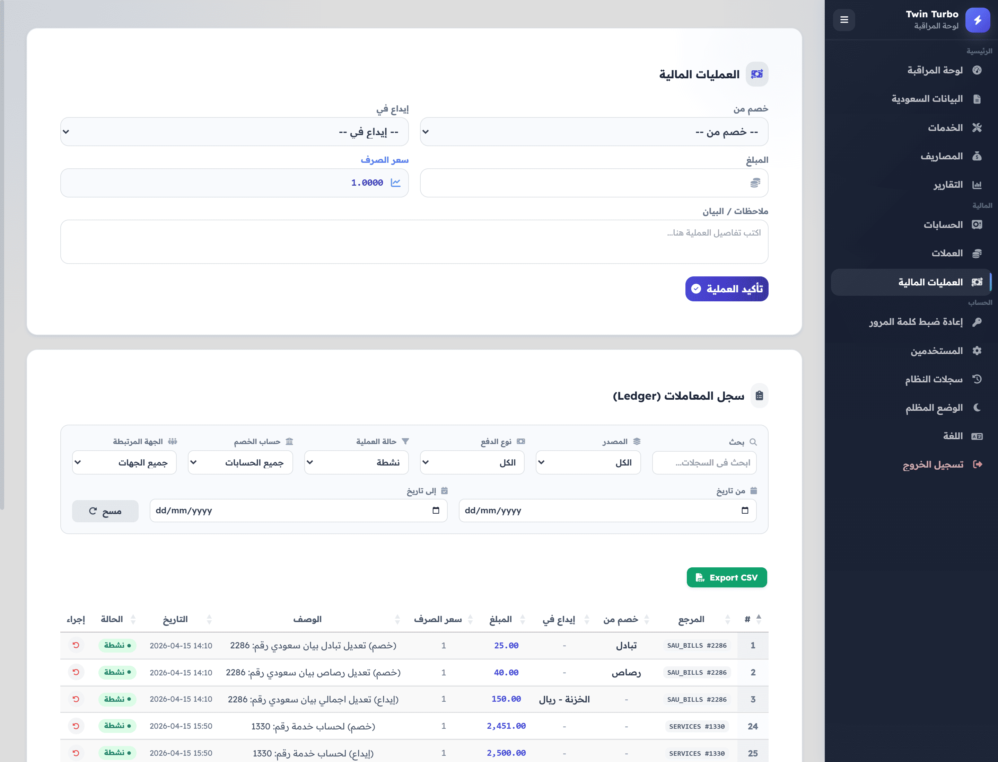This screenshot has width=998, height=762.
Task: Click the Twin Turbo lightning logo icon
Action: click(x=977, y=20)
